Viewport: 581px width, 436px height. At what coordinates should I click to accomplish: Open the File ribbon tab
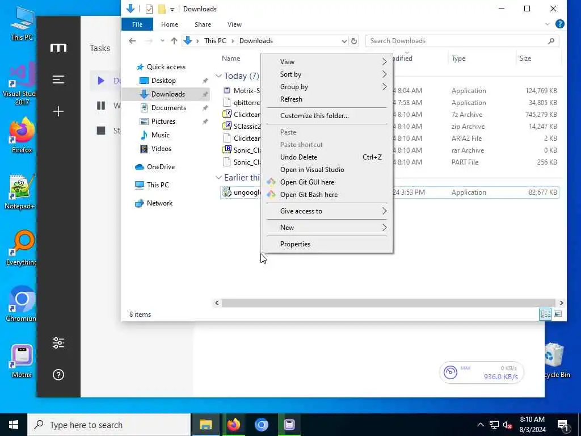point(137,24)
